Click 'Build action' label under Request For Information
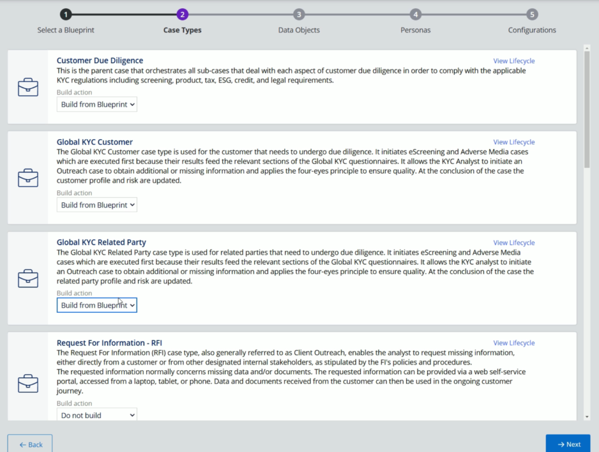599x452 pixels. click(x=74, y=403)
